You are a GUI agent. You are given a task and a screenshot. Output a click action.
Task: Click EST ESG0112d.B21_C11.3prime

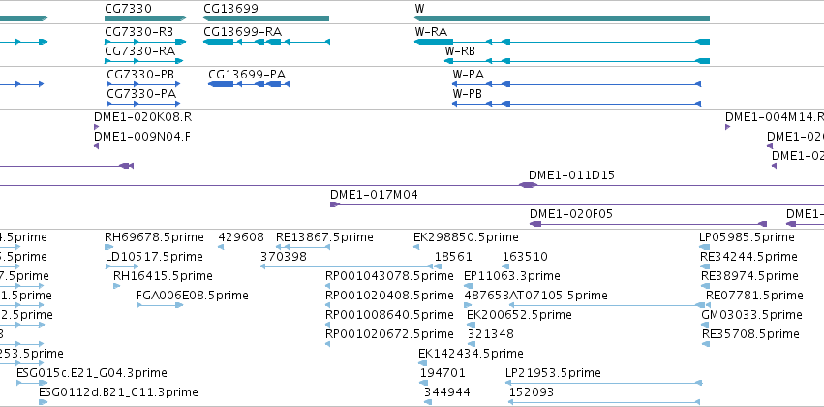44,402
